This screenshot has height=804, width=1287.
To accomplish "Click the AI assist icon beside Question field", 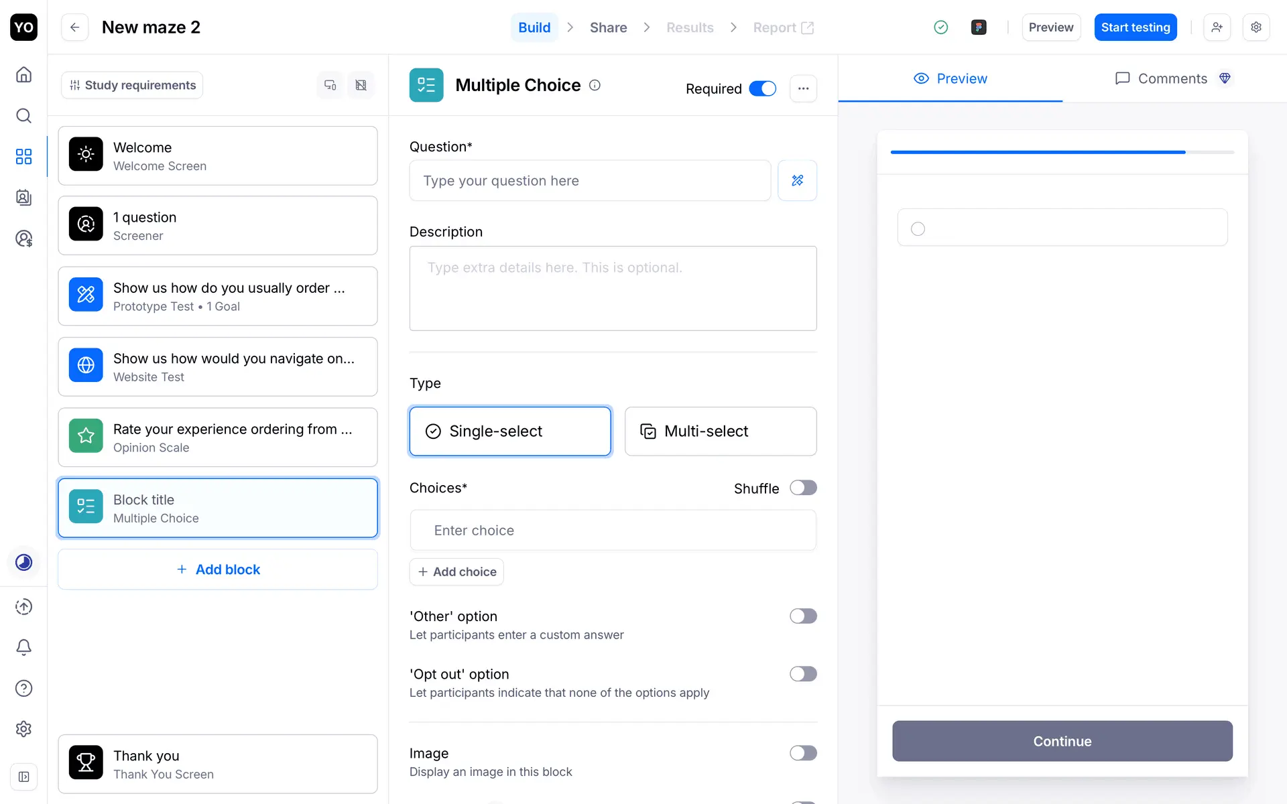I will (x=797, y=180).
